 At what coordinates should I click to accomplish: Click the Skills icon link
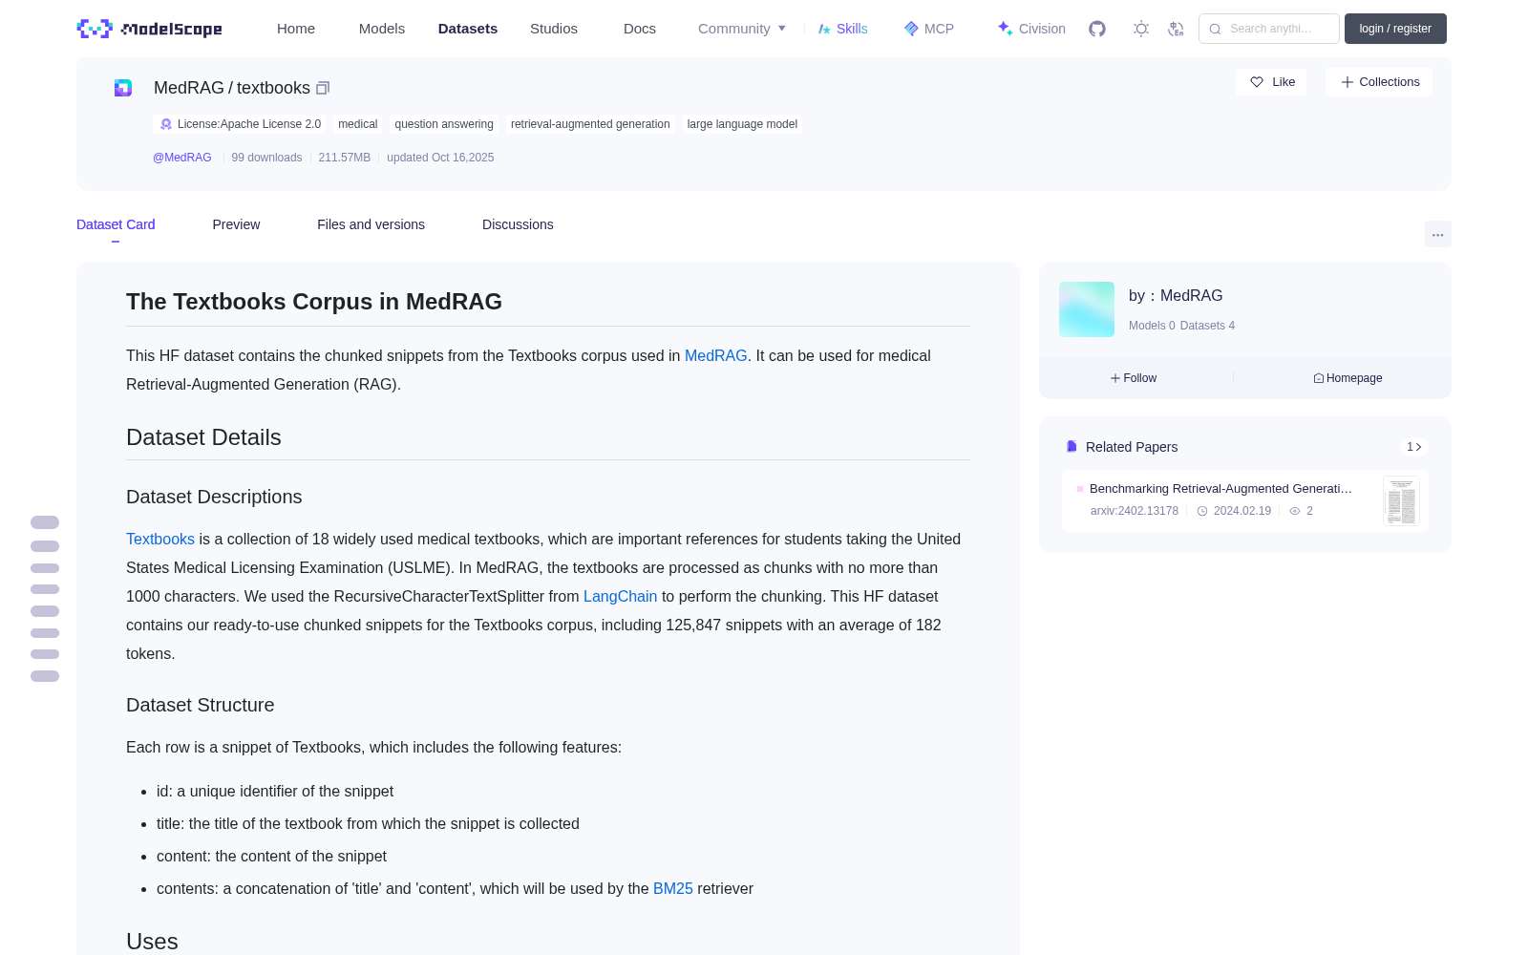point(824,29)
